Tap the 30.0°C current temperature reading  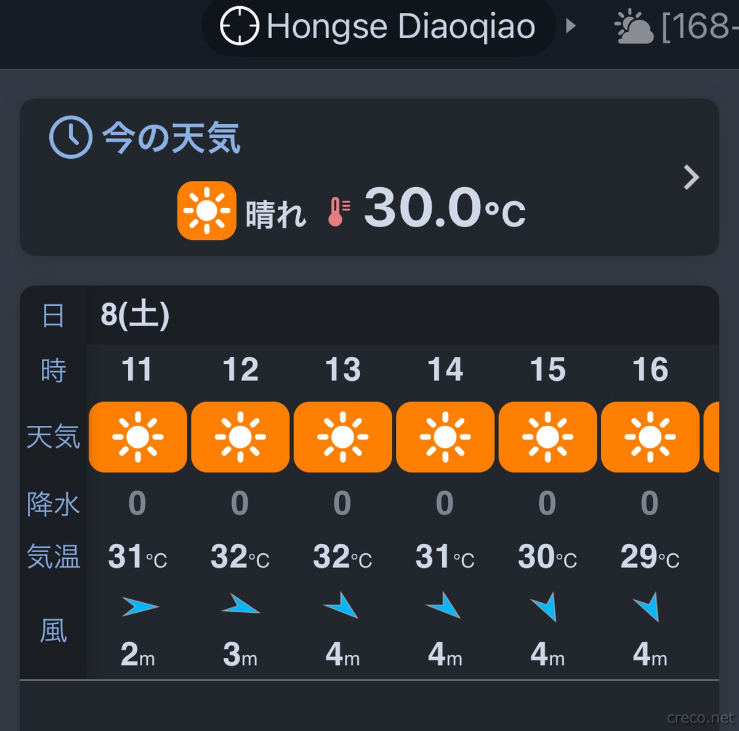pyautogui.click(x=443, y=209)
